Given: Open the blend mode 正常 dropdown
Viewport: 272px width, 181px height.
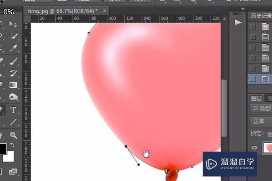Looking at the screenshot, I should [261, 121].
